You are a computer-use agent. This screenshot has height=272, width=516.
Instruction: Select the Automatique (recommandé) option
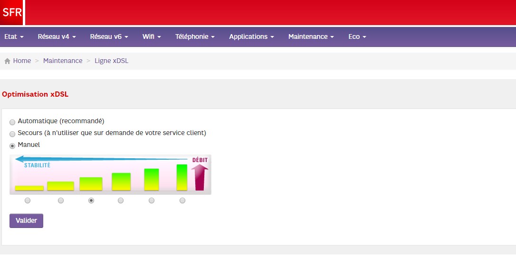pyautogui.click(x=12, y=122)
